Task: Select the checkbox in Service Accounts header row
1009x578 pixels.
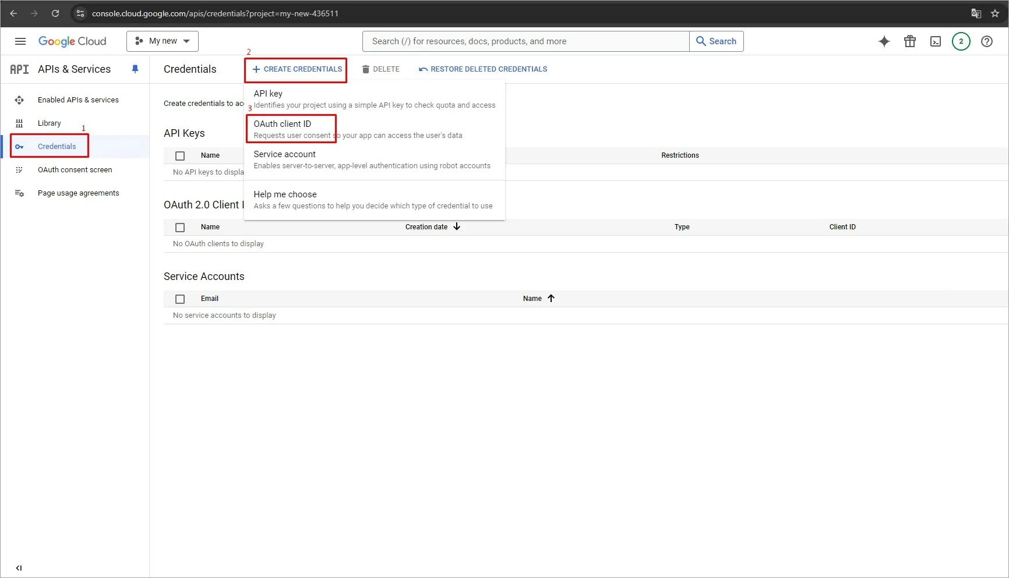Action: (x=180, y=299)
